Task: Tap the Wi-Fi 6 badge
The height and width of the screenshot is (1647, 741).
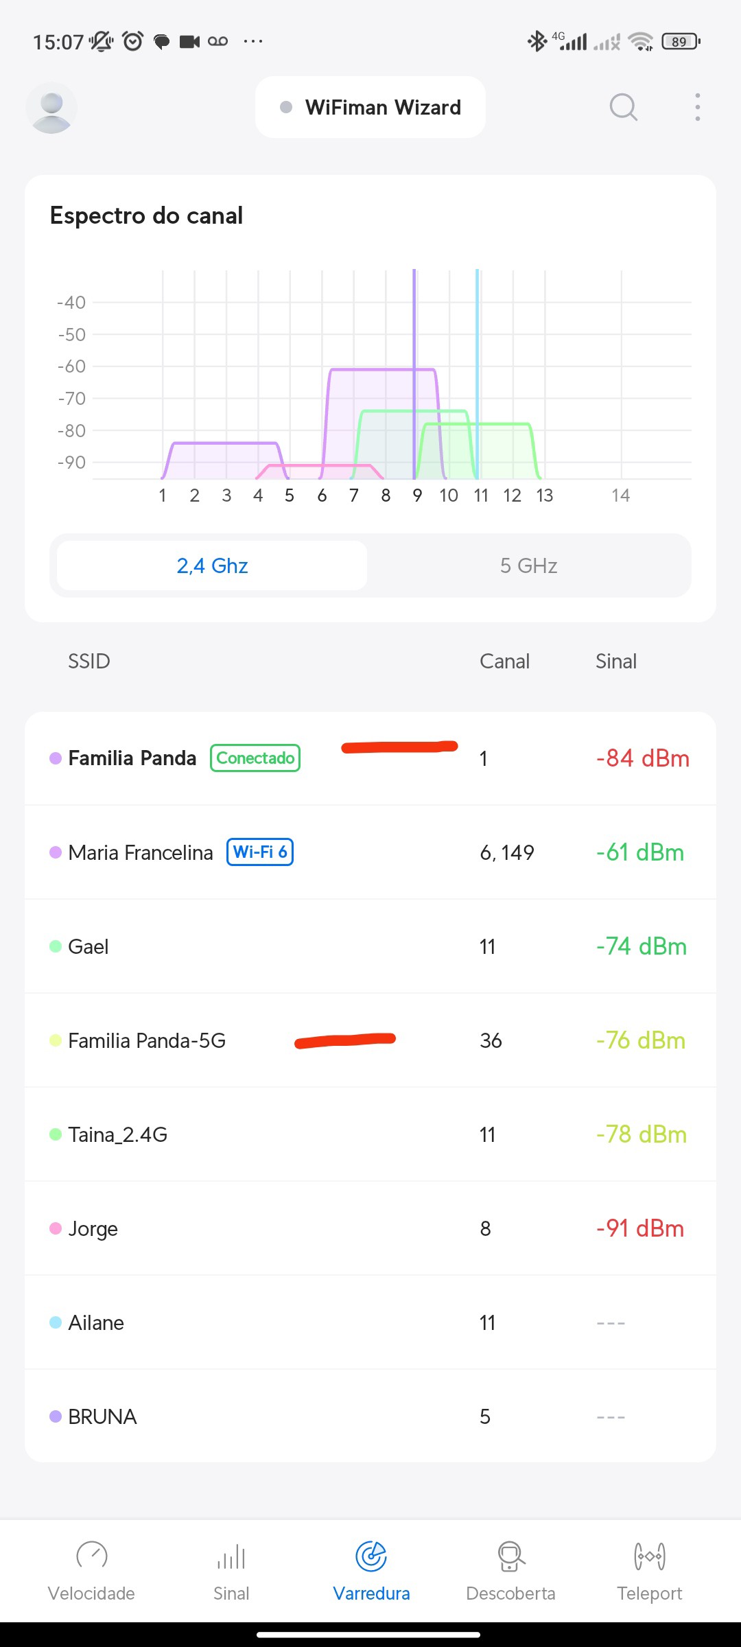Action: pos(260,852)
